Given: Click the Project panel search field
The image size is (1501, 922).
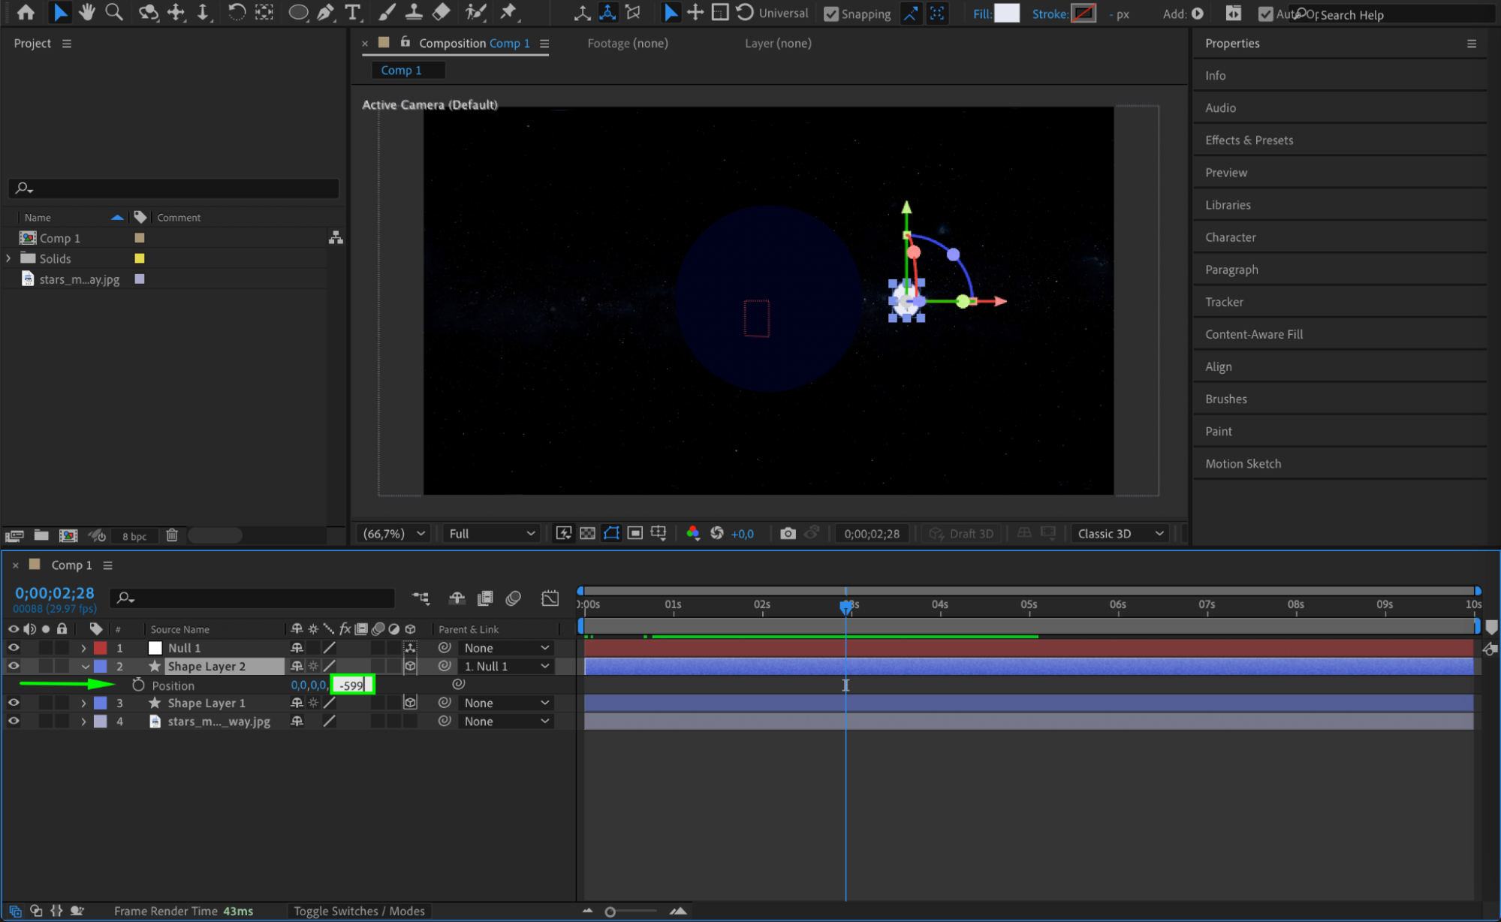Looking at the screenshot, I should click(x=174, y=188).
